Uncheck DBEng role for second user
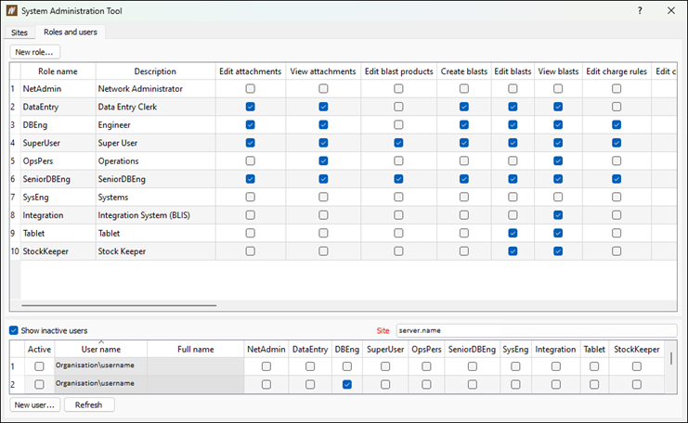This screenshot has height=423, width=688. pyautogui.click(x=347, y=384)
